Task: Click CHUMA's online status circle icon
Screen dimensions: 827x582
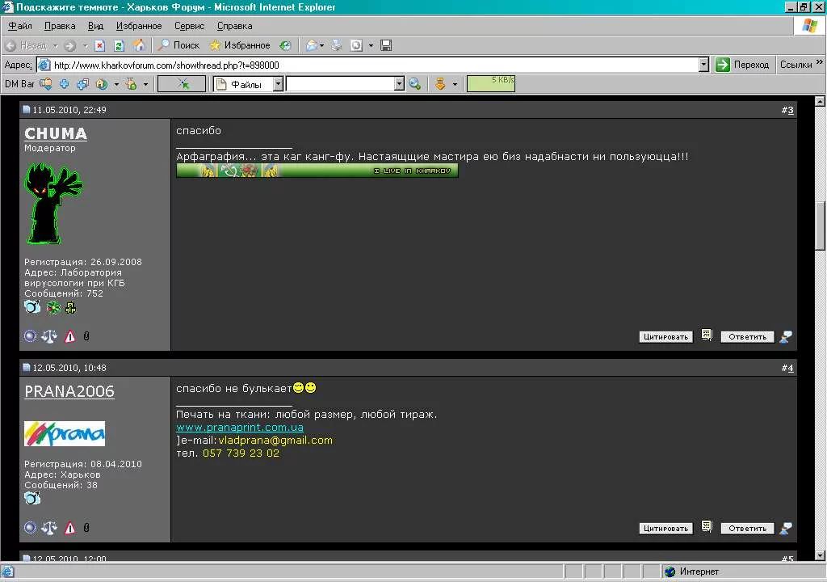Action: (x=30, y=336)
